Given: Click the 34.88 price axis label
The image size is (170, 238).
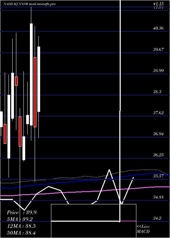Looking at the screenshot, I should (x=158, y=197).
